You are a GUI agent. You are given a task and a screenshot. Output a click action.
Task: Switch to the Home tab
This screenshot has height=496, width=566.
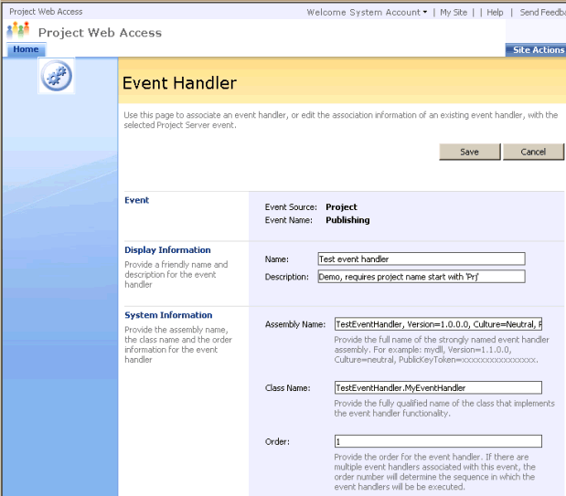point(26,49)
